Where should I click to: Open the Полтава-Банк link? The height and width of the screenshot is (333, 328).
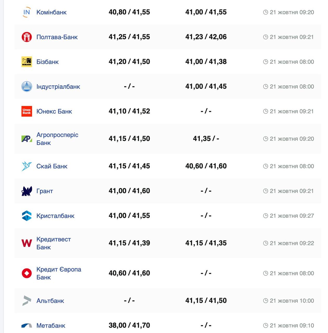57,37
